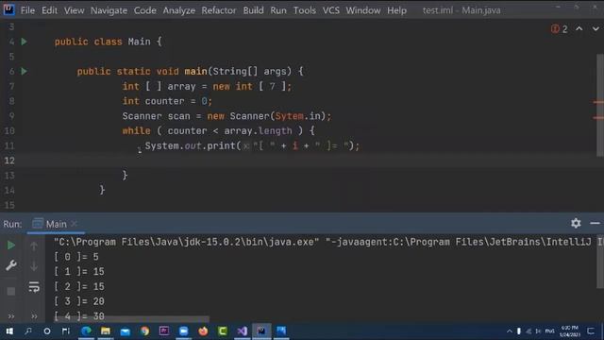
Task: Click the error stripe marker beside line 9
Action: point(598,117)
